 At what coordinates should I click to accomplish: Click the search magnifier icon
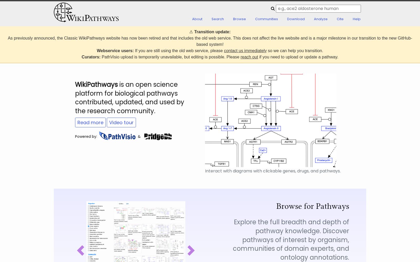pos(273,9)
